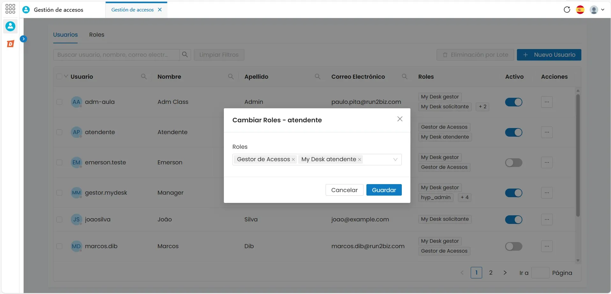Open the user profile avatar menu
The image size is (611, 294).
pyautogui.click(x=597, y=10)
